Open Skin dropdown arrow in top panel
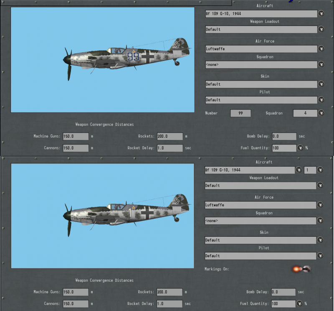 coord(321,84)
